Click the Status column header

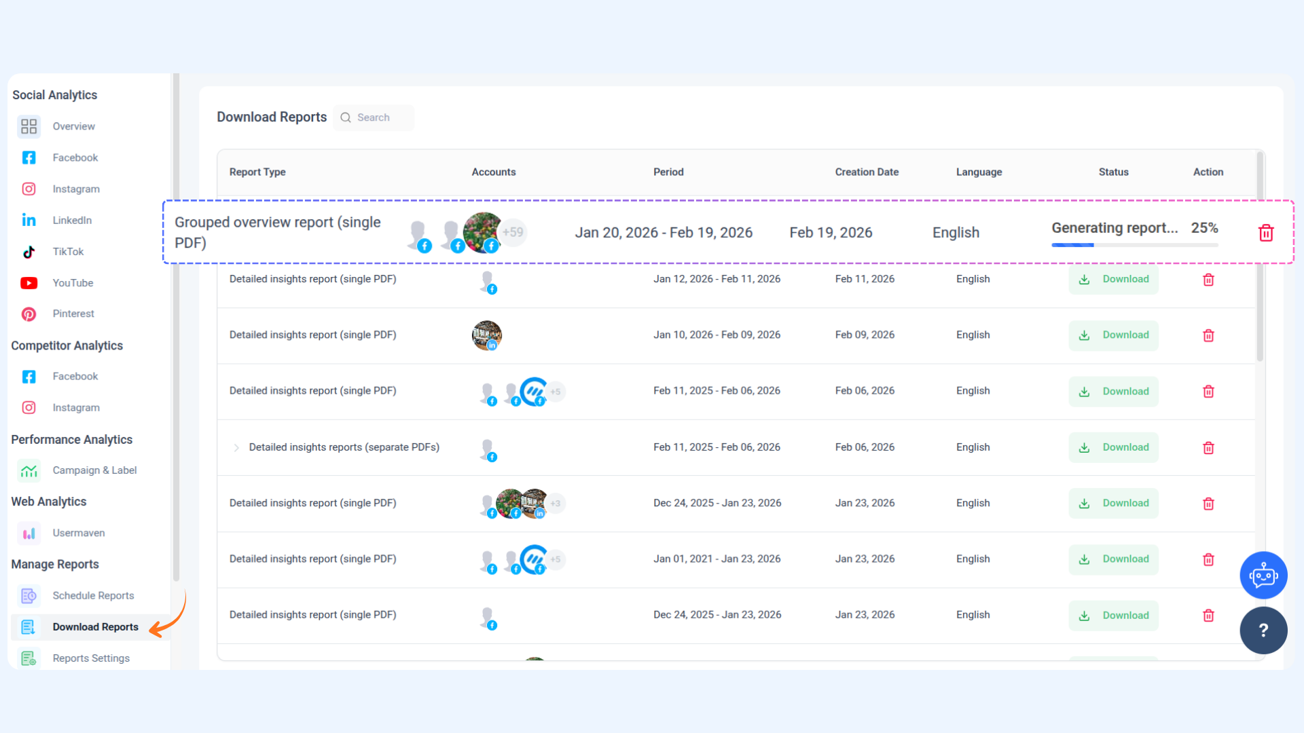tap(1113, 172)
